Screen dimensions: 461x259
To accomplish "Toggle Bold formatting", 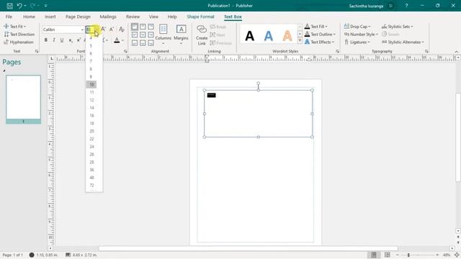I will coord(46,40).
